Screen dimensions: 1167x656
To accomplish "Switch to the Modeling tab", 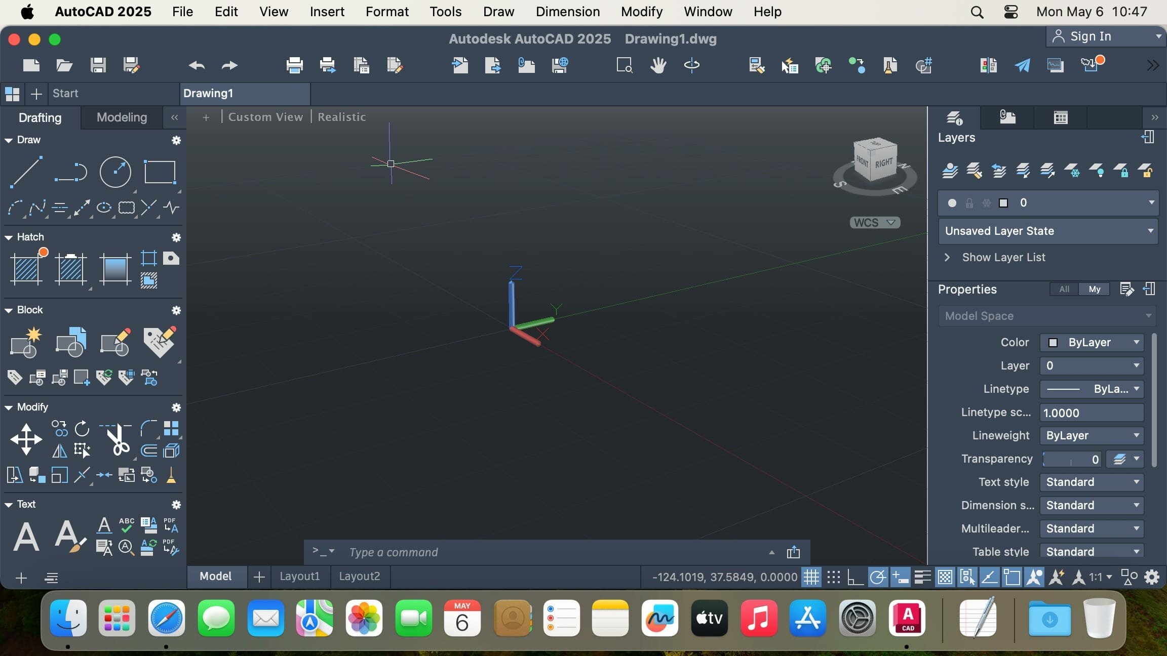I will coord(122,117).
